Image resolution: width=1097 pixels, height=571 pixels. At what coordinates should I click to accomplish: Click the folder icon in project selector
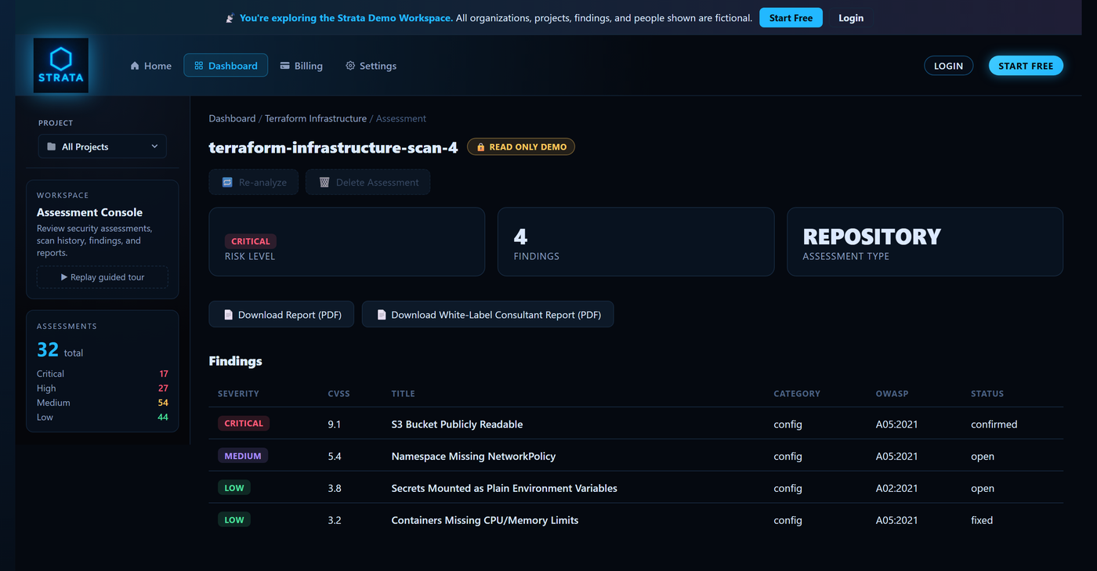[x=51, y=146]
